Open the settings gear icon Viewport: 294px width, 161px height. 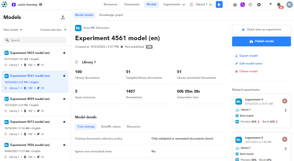point(259,4)
